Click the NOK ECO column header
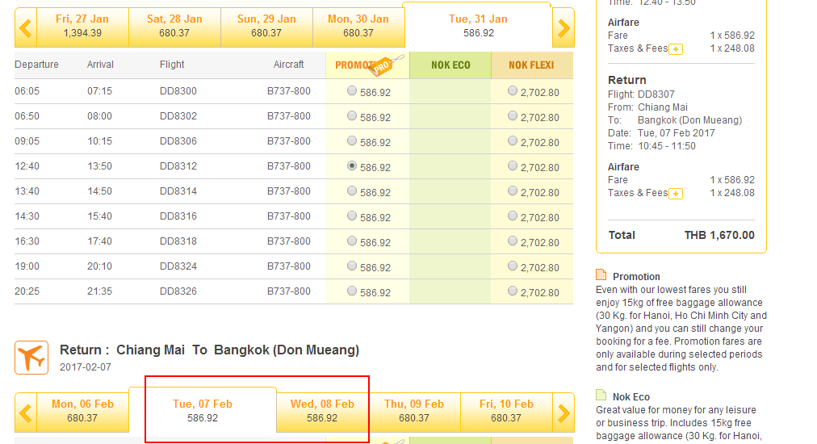This screenshot has width=817, height=444. pyautogui.click(x=450, y=65)
